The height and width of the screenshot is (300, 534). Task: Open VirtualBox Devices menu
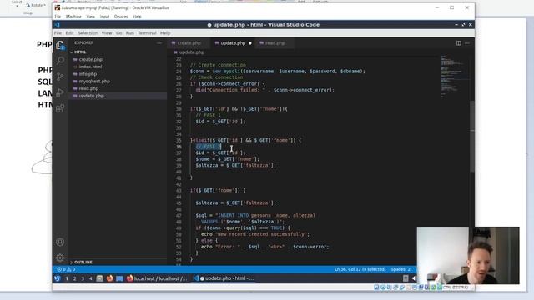121,17
